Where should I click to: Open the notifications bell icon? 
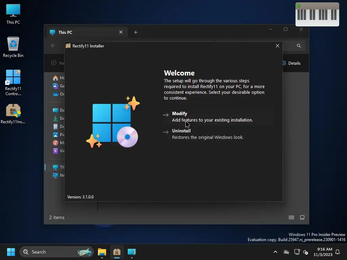pyautogui.click(x=338, y=252)
